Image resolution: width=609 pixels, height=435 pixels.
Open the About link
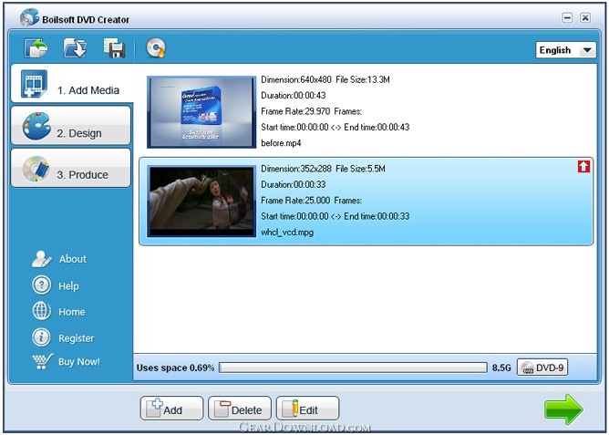(x=73, y=259)
